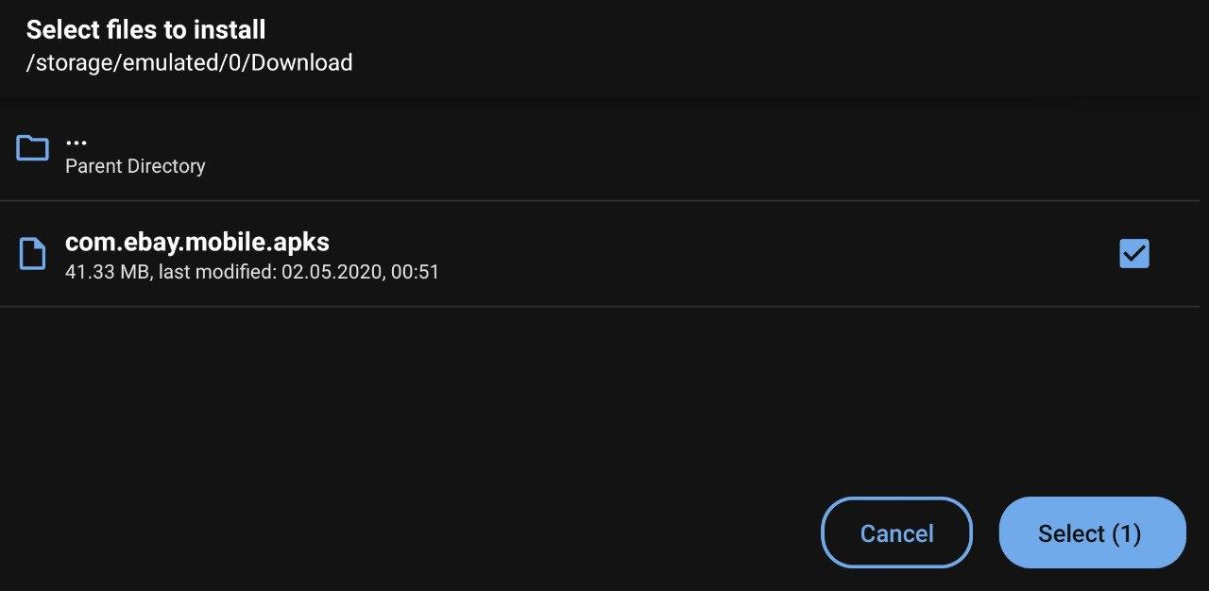
Task: Click the file row for the eBay apks package
Action: pos(567,254)
